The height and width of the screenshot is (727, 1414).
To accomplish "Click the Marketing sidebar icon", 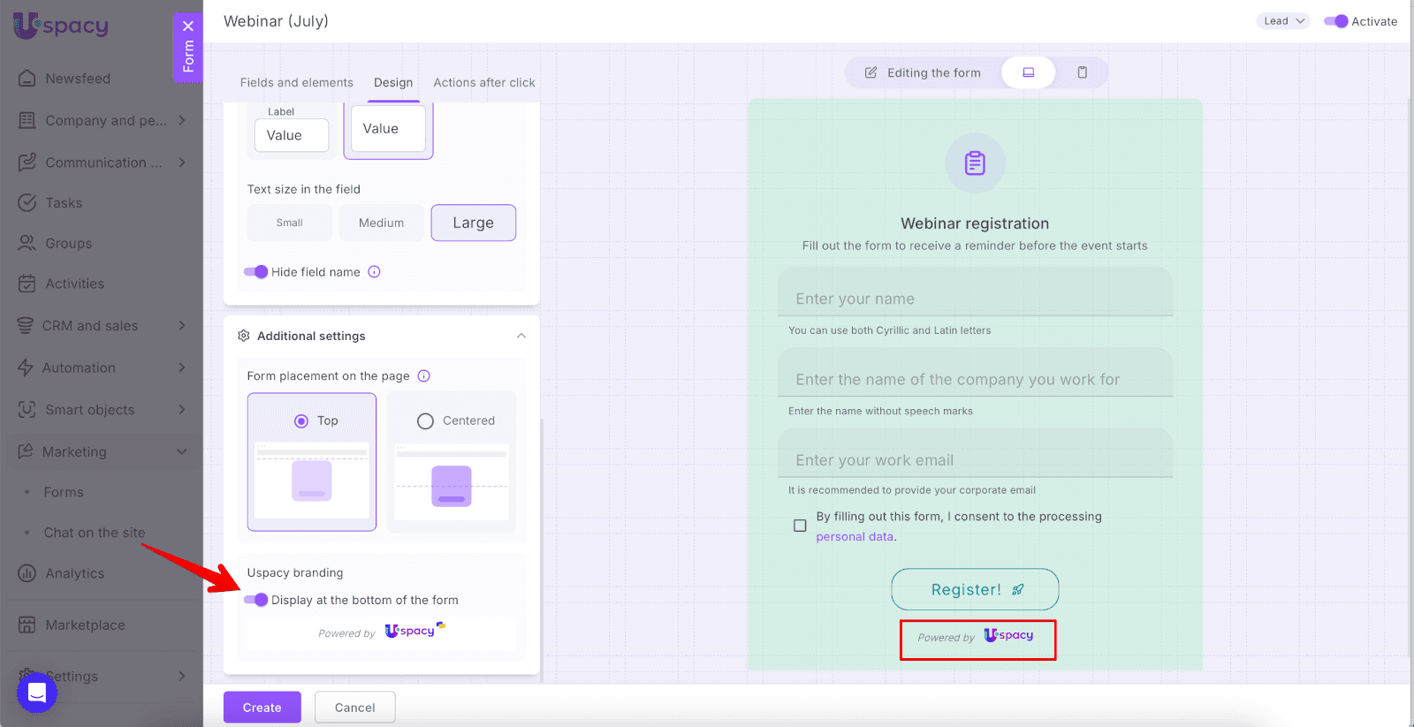I will (x=26, y=451).
